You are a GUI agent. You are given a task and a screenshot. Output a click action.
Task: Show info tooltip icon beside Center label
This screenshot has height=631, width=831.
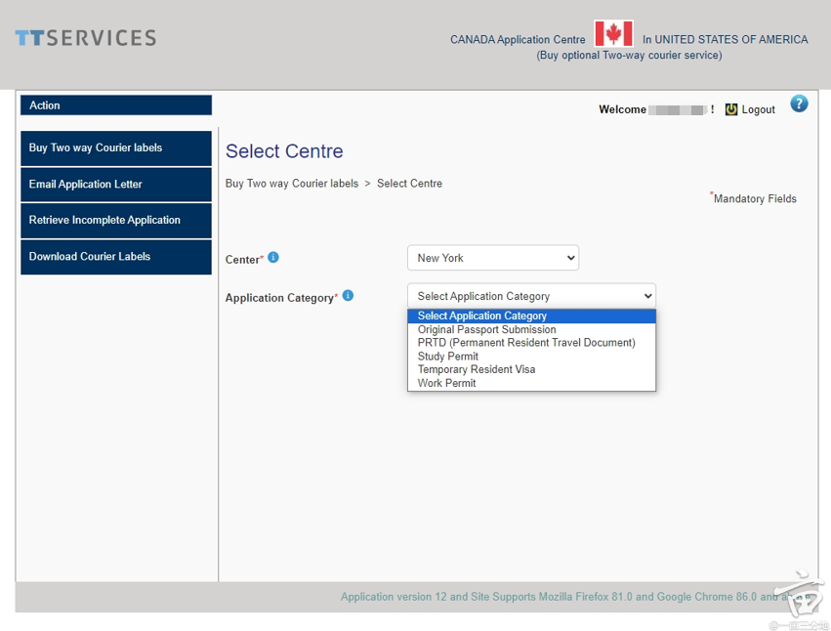pos(273,258)
